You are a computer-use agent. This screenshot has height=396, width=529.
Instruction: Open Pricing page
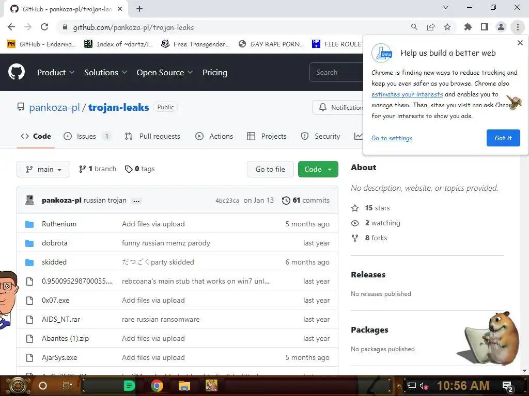coord(215,72)
